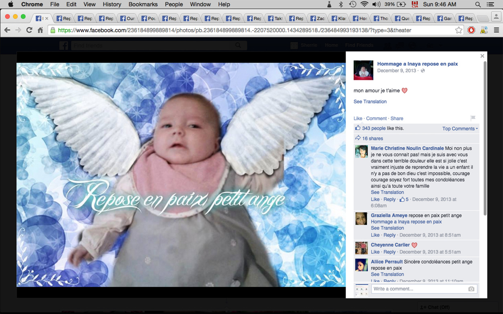Toggle Like on the post
This screenshot has width=503, height=314.
click(358, 118)
